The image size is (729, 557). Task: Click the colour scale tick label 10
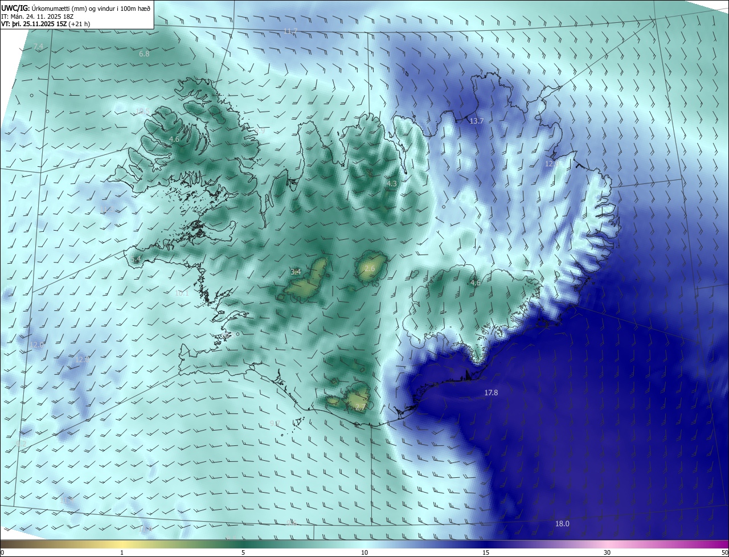coord(364,552)
